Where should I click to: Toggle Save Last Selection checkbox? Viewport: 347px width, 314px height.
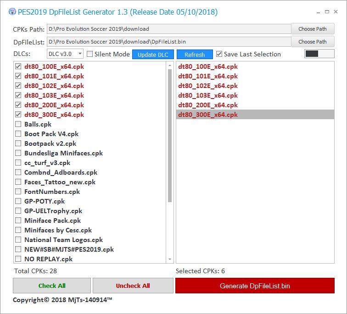[x=219, y=54]
